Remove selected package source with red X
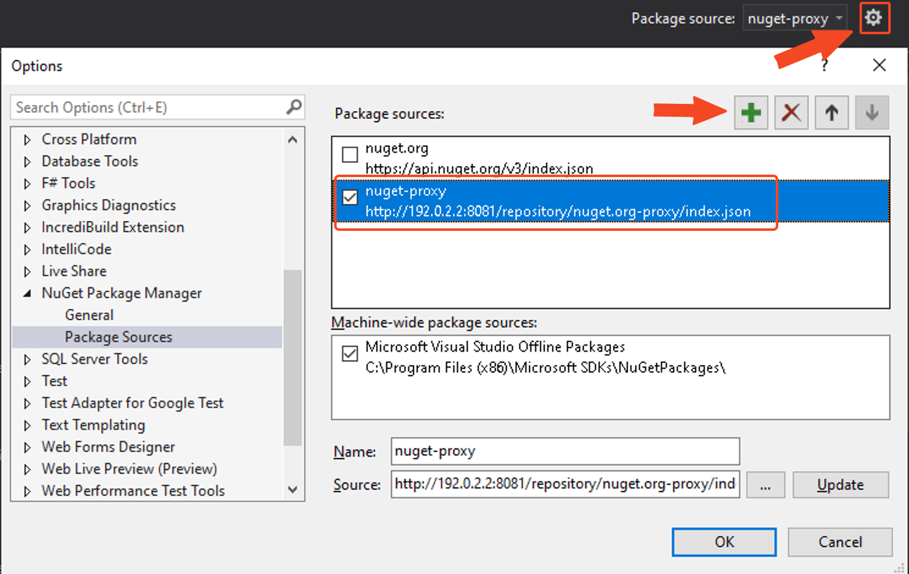The height and width of the screenshot is (574, 909). coord(791,112)
